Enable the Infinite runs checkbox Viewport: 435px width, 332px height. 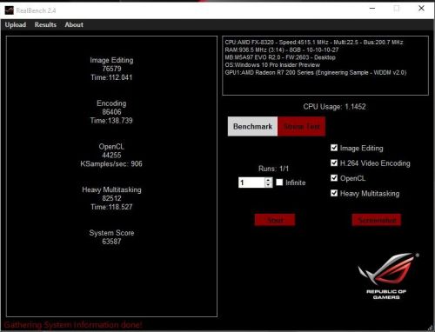pos(279,183)
